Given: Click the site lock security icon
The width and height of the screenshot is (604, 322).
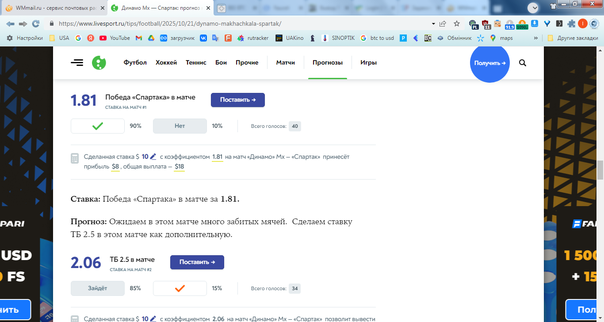Looking at the screenshot, I should point(52,24).
